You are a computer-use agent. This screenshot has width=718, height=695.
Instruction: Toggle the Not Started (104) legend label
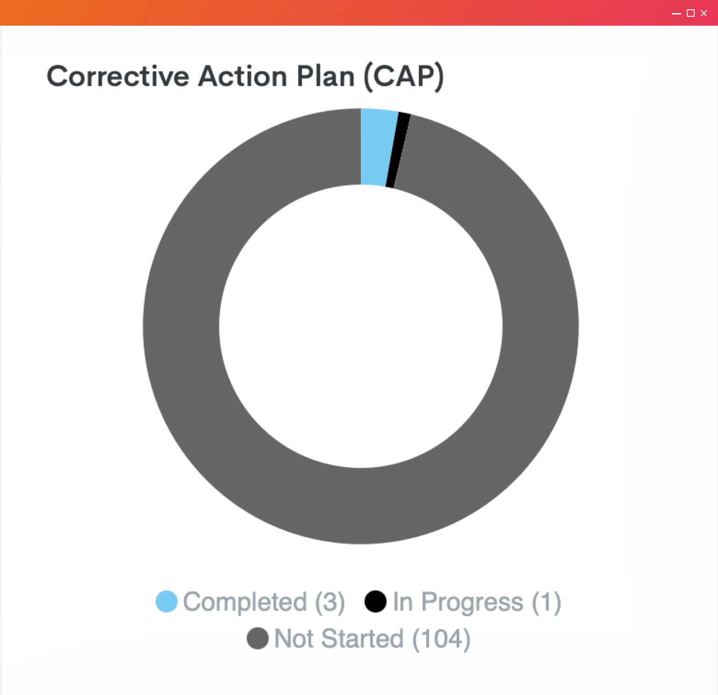point(372,639)
